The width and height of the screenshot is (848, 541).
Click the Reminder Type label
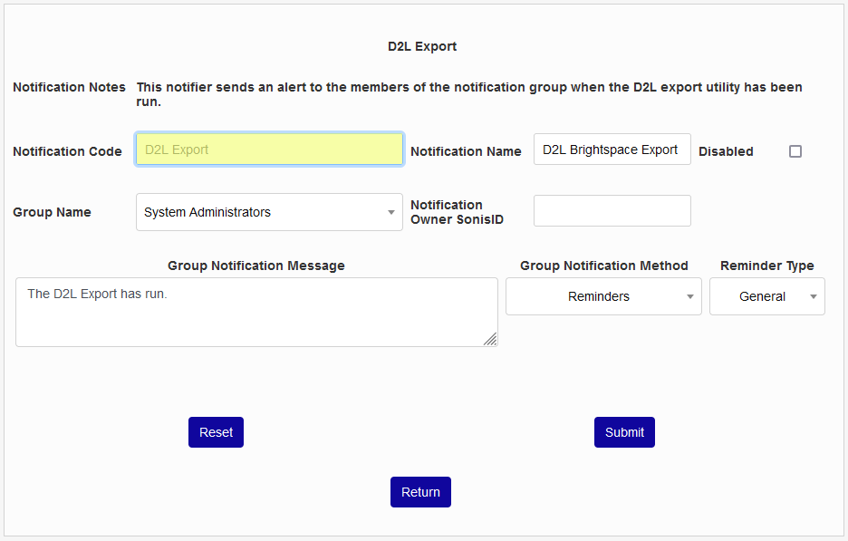pos(766,266)
